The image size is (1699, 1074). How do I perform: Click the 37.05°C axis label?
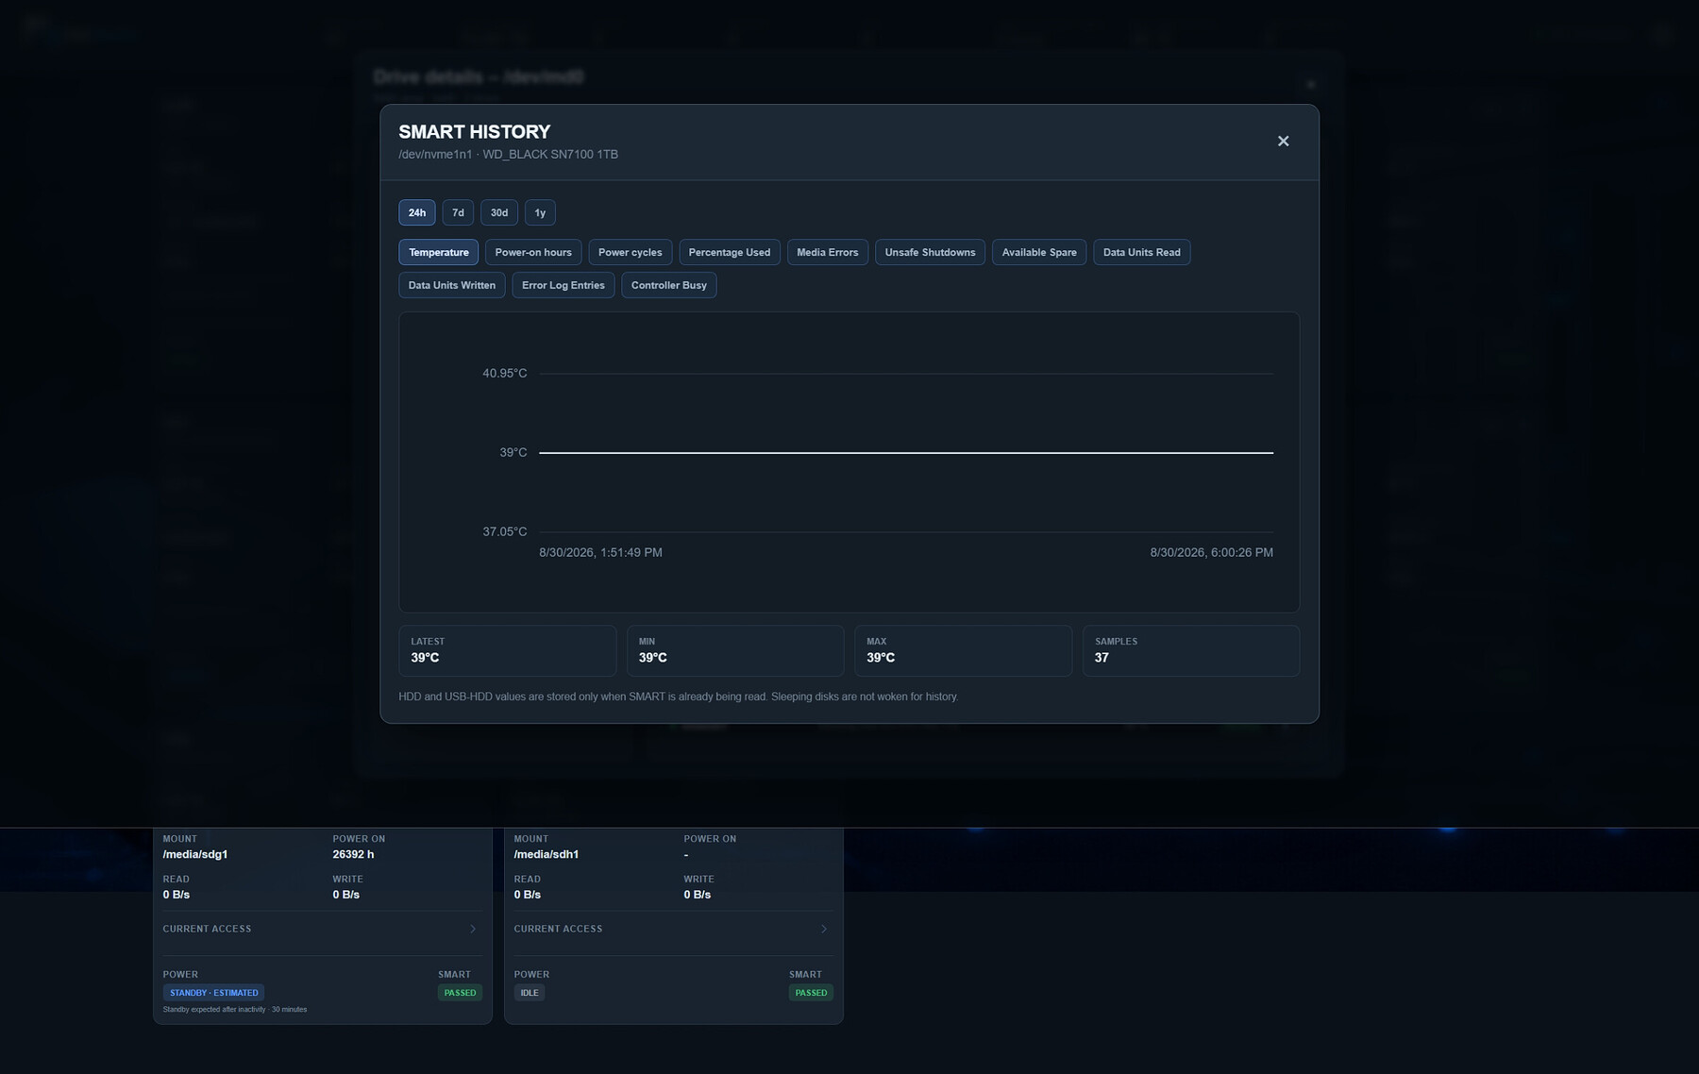coord(505,532)
